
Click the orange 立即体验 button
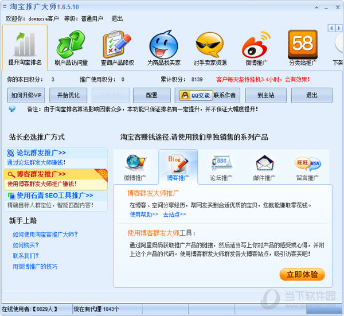tap(302, 274)
